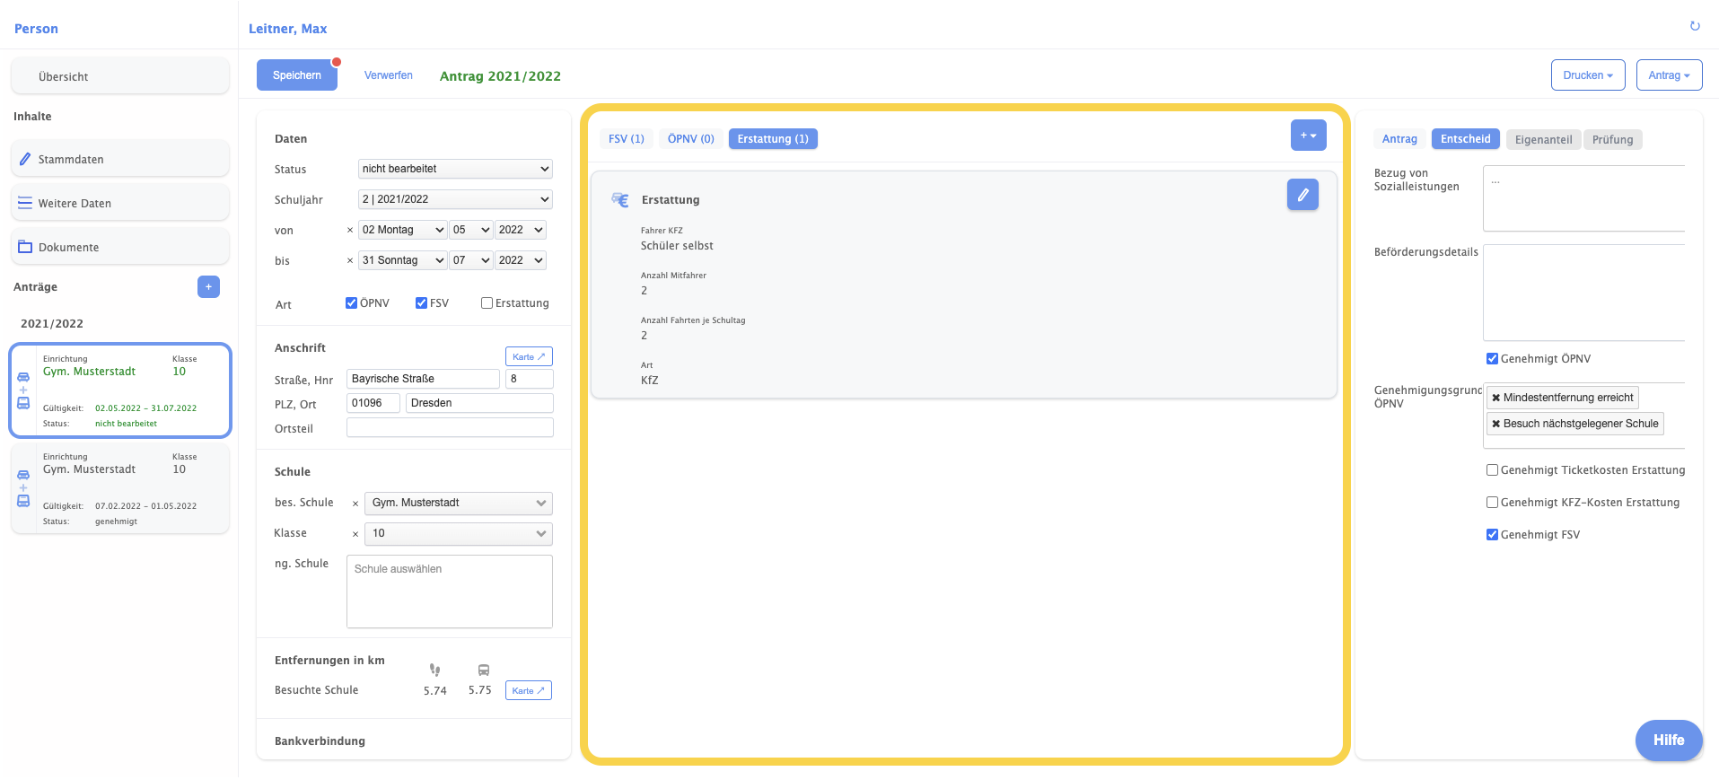Click into the Ortsteil input field
The width and height of the screenshot is (1719, 780).
tap(450, 428)
